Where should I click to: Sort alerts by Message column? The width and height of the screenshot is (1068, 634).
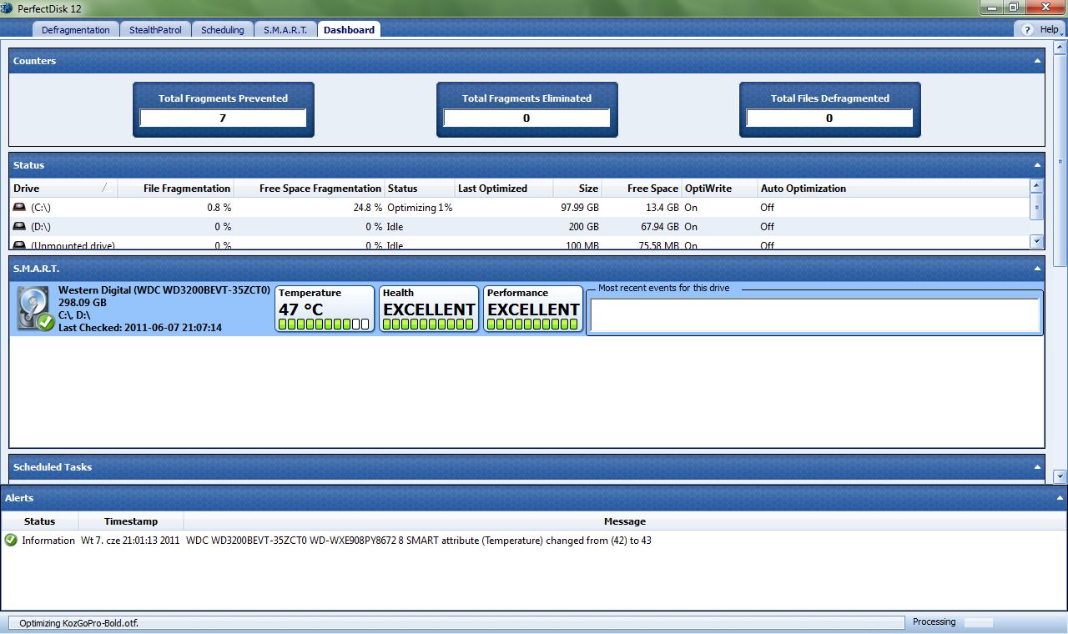[x=625, y=521]
